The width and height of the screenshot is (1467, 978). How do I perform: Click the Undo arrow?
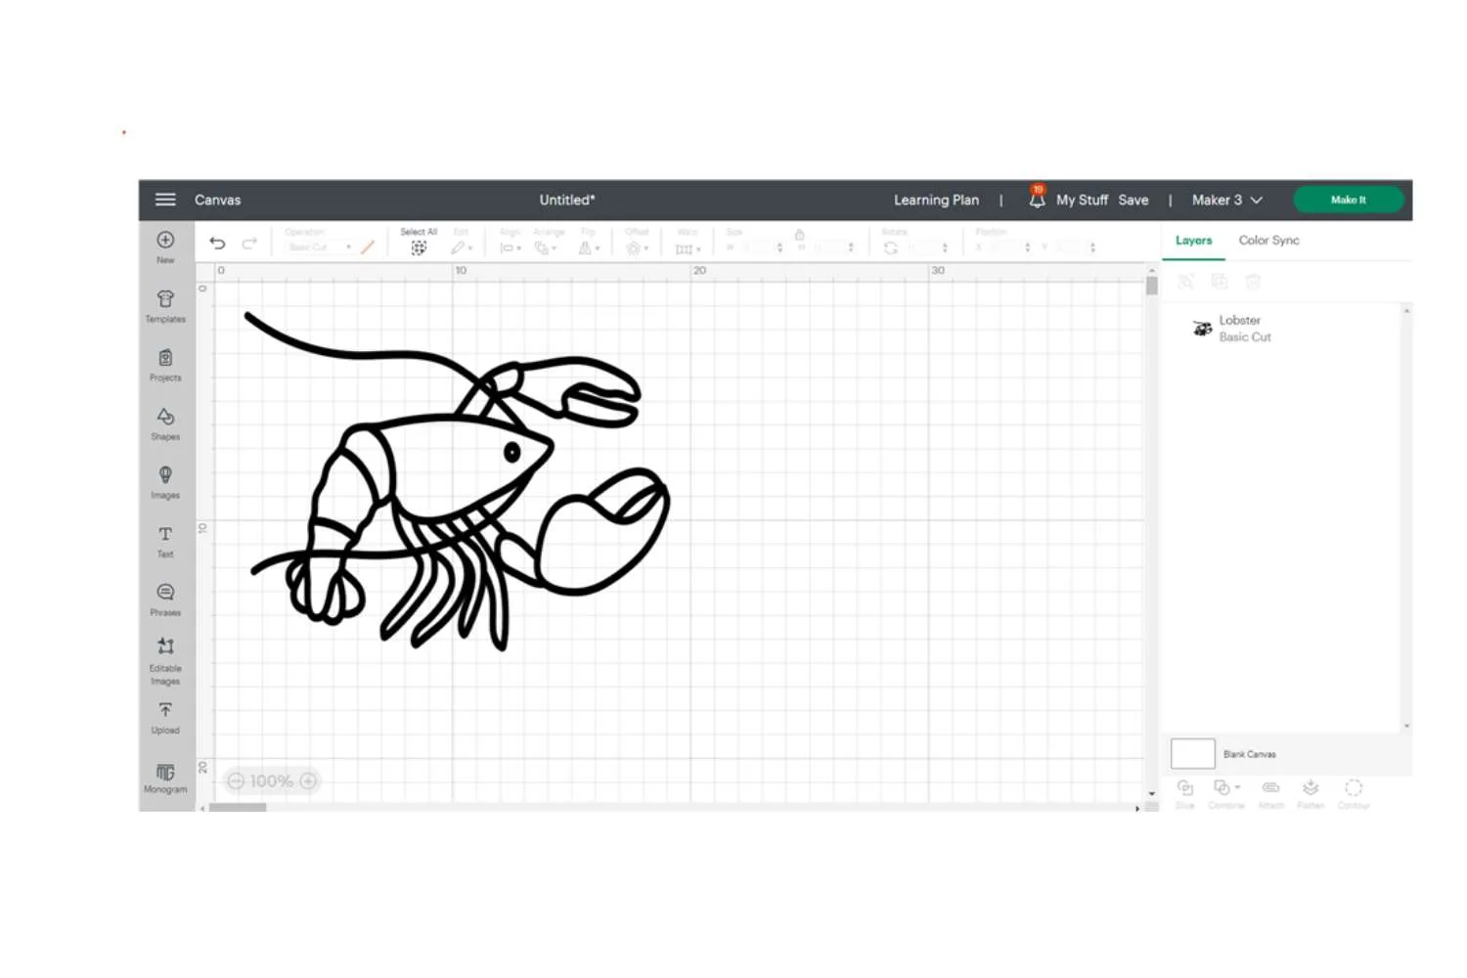(218, 243)
